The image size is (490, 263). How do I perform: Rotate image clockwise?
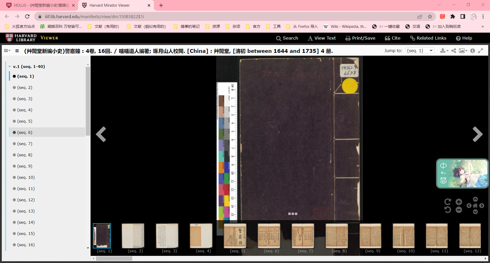(448, 202)
